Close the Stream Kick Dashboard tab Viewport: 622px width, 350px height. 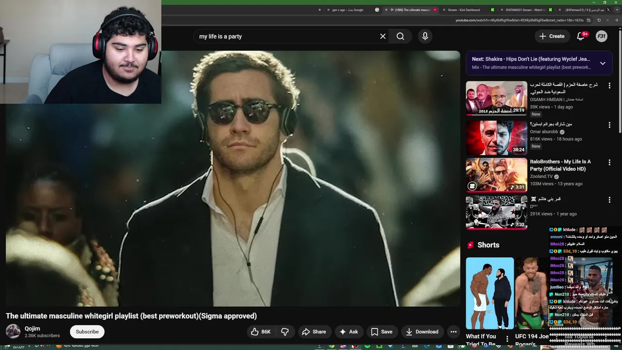click(x=444, y=10)
